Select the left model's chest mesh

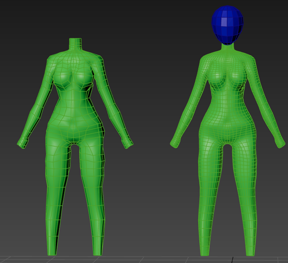[73, 76]
